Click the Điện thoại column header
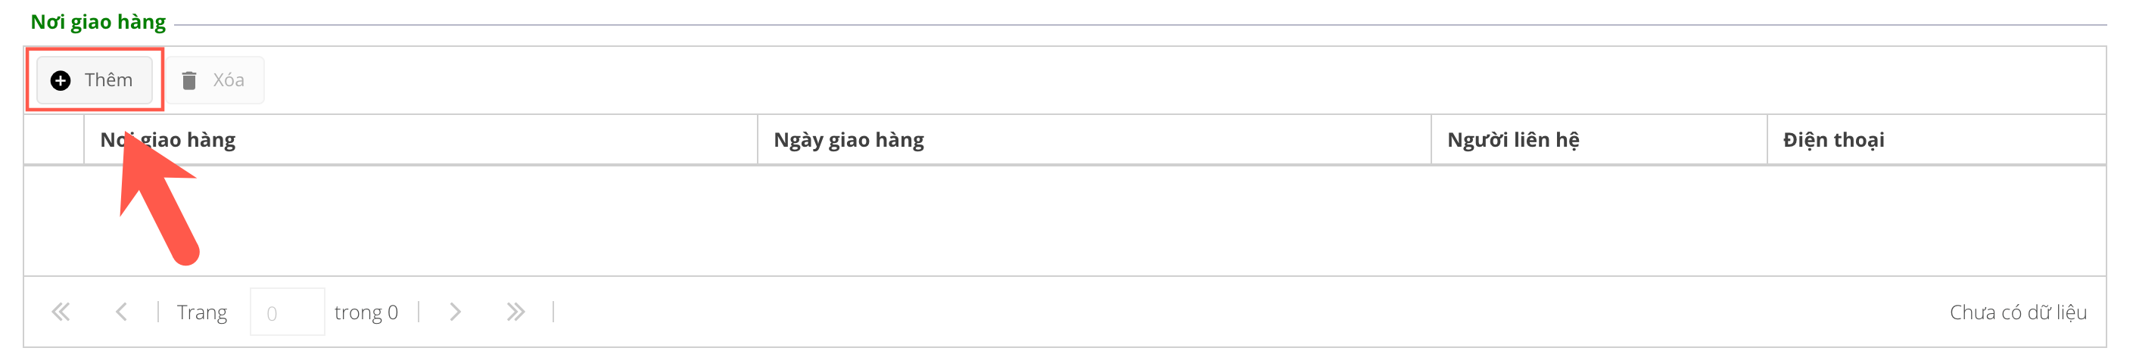 pos(1833,140)
